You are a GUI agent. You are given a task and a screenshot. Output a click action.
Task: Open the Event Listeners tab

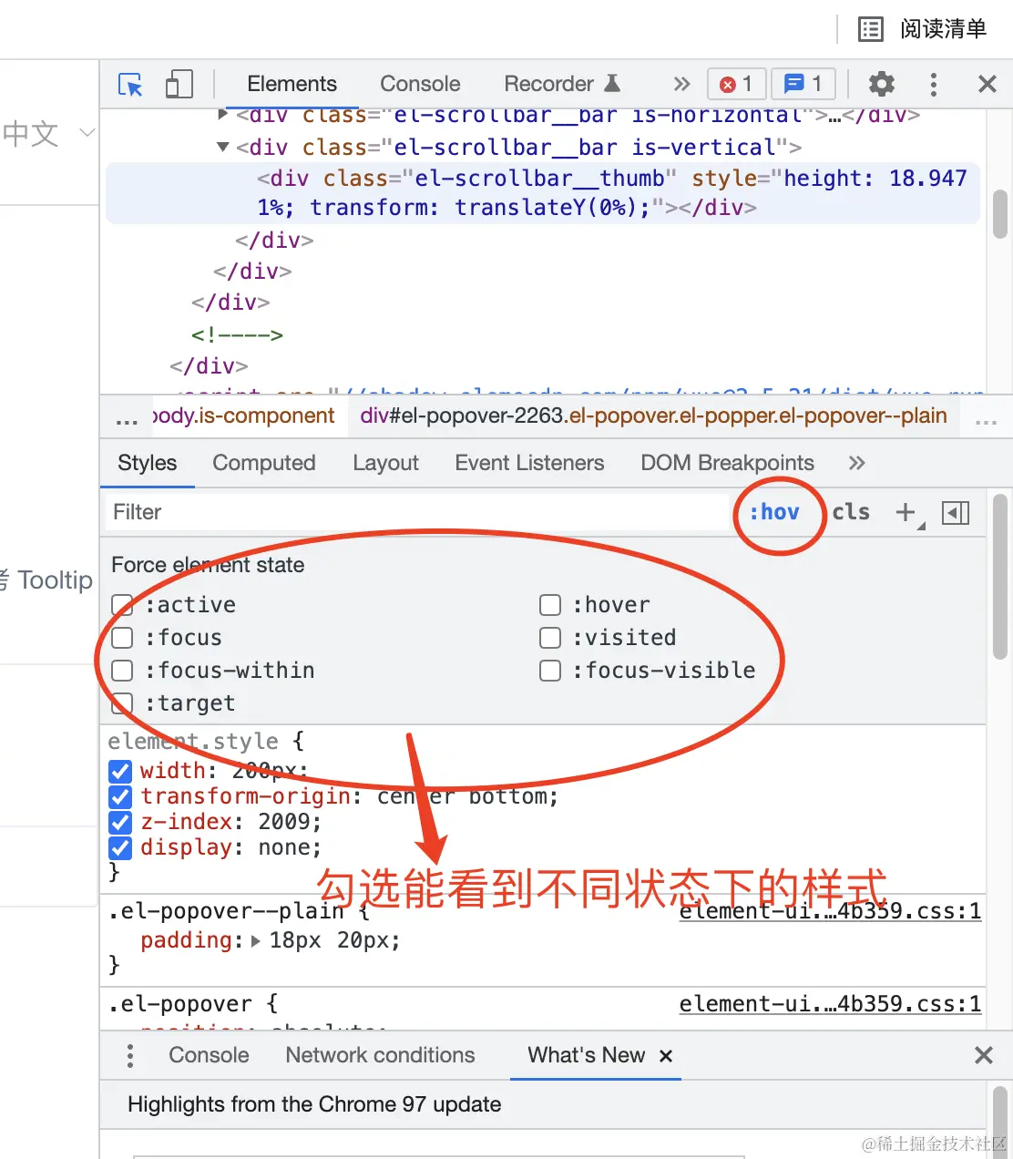pos(529,463)
